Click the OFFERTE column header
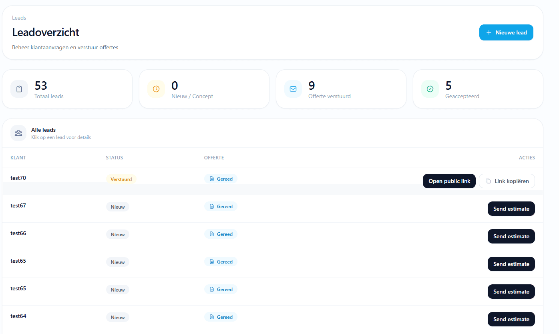Viewport: 559px width, 334px height. [214, 158]
